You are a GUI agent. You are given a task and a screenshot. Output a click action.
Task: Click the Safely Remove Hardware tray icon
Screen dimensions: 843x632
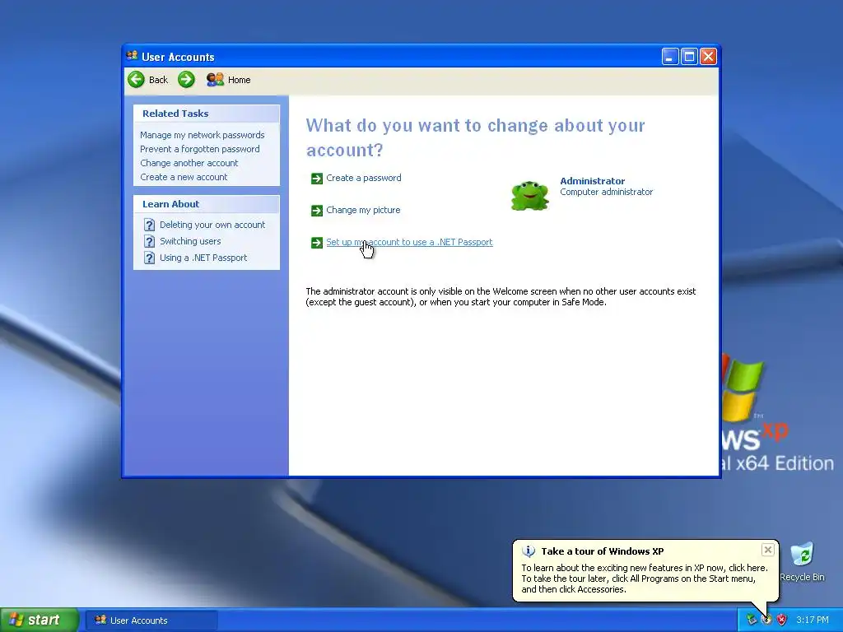point(751,620)
